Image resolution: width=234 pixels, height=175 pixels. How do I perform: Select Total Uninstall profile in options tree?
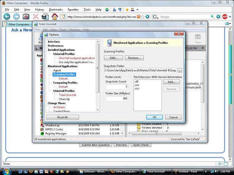click(x=67, y=95)
